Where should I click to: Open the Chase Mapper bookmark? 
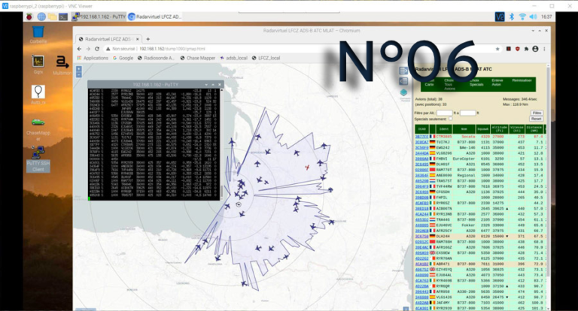(x=198, y=58)
